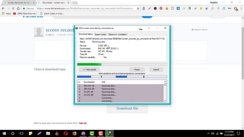Select connection row 5 Connecting

point(120,98)
